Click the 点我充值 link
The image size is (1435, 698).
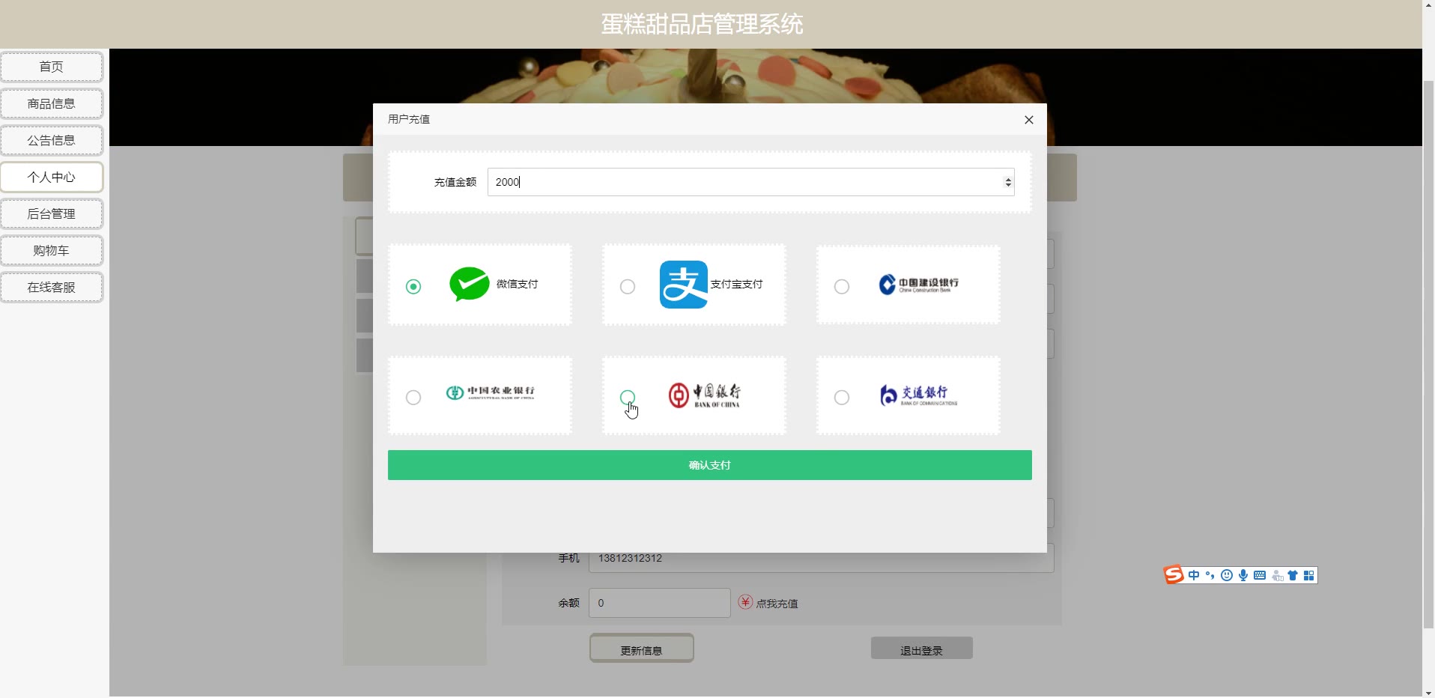[777, 603]
